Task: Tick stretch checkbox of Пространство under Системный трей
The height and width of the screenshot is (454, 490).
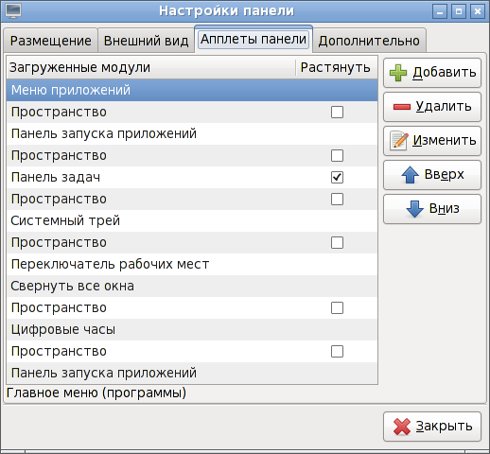Action: tap(337, 242)
